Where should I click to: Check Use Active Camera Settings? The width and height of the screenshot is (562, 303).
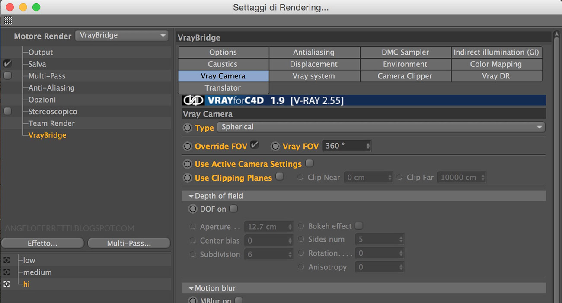pos(309,163)
